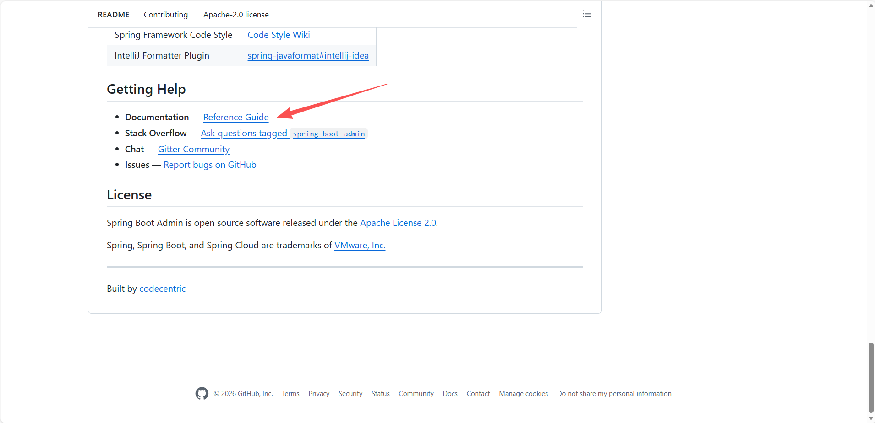Visit the VMware, Inc. link
Screen dimensions: 875x423
pyautogui.click(x=360, y=245)
